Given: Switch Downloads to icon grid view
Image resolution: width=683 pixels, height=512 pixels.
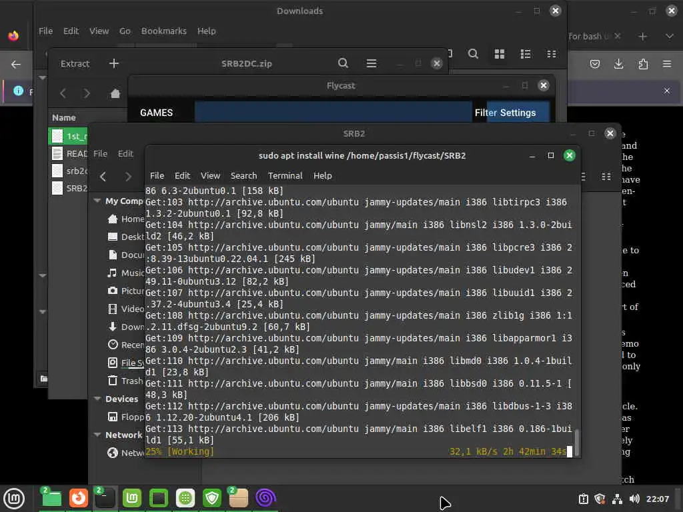Looking at the screenshot, I should pyautogui.click(x=499, y=53).
